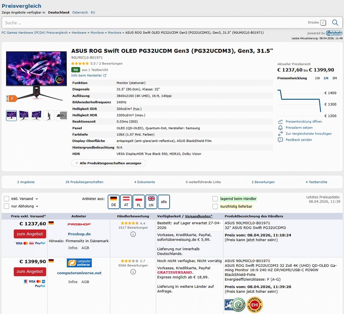Click the search magnifier icon
The width and height of the screenshot is (344, 314).
[x=335, y=23]
